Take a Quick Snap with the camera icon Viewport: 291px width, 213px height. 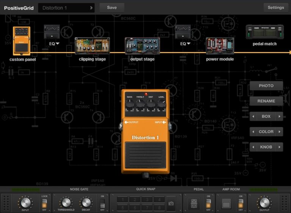pyautogui.click(x=171, y=204)
